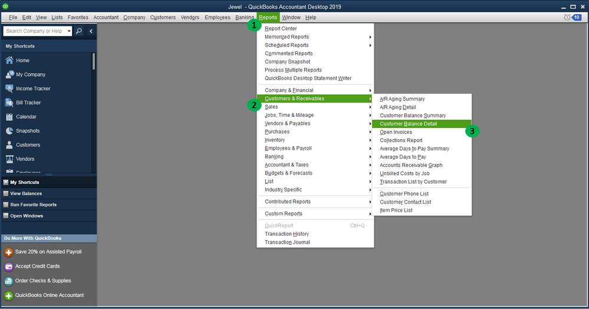Click the Order Checks & Supplies icon
Viewport: 589px width, 309px height.
[x=9, y=281]
